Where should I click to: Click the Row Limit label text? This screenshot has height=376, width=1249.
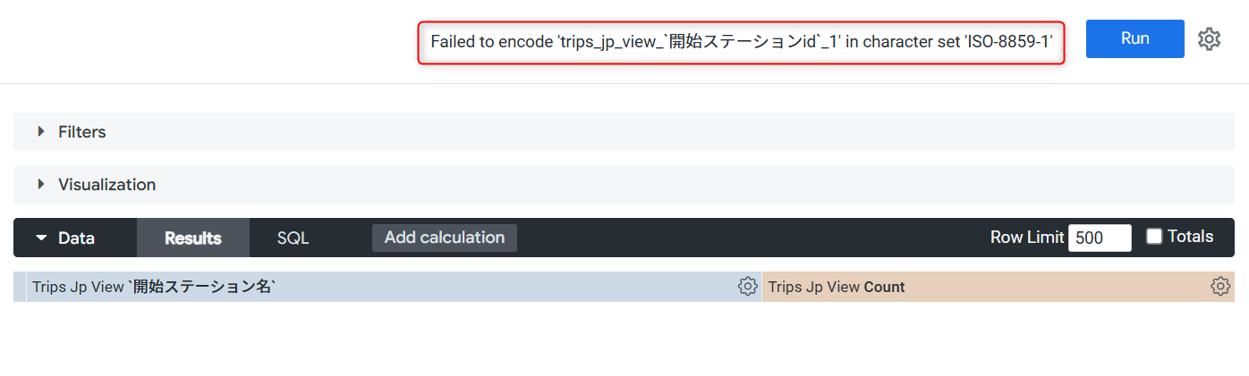coord(1027,238)
